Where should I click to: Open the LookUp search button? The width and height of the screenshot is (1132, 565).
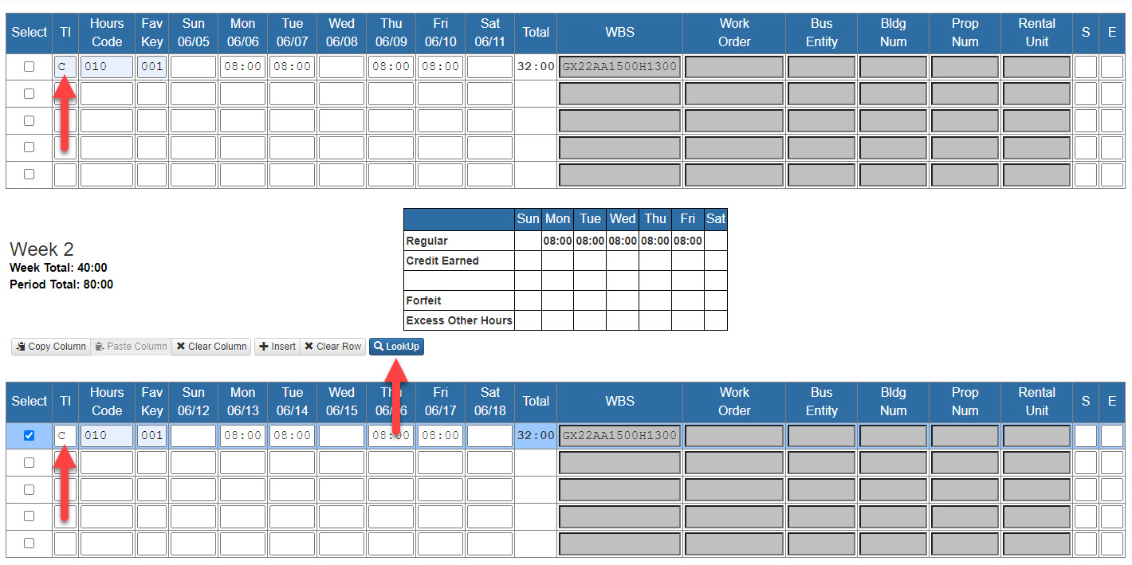pos(396,347)
